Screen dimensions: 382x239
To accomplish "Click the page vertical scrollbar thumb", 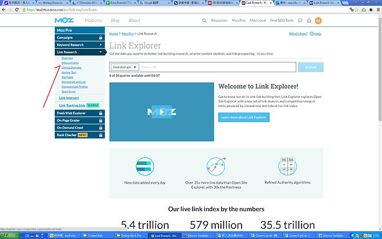I will tap(380, 69).
